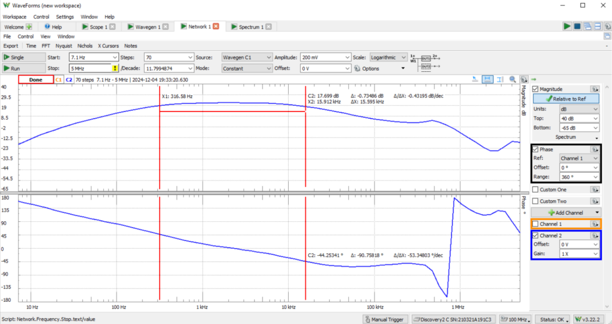Select the horizontal cursor measure tool
This screenshot has height=324, width=612.
pos(488,79)
